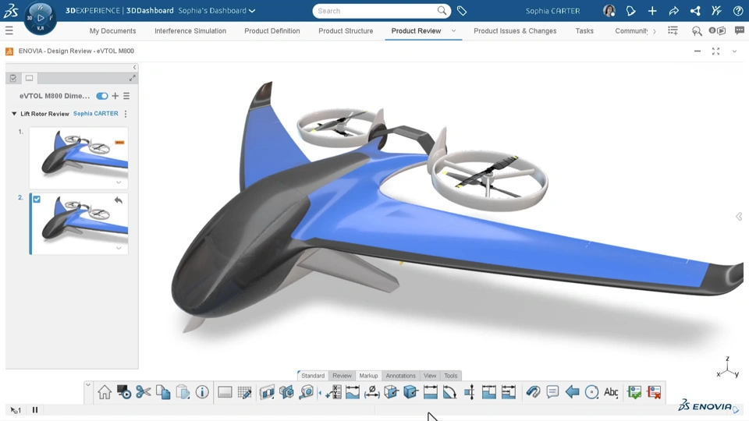Image resolution: width=749 pixels, height=421 pixels.
Task: Select the Abc text annotation tool
Action: click(x=611, y=392)
